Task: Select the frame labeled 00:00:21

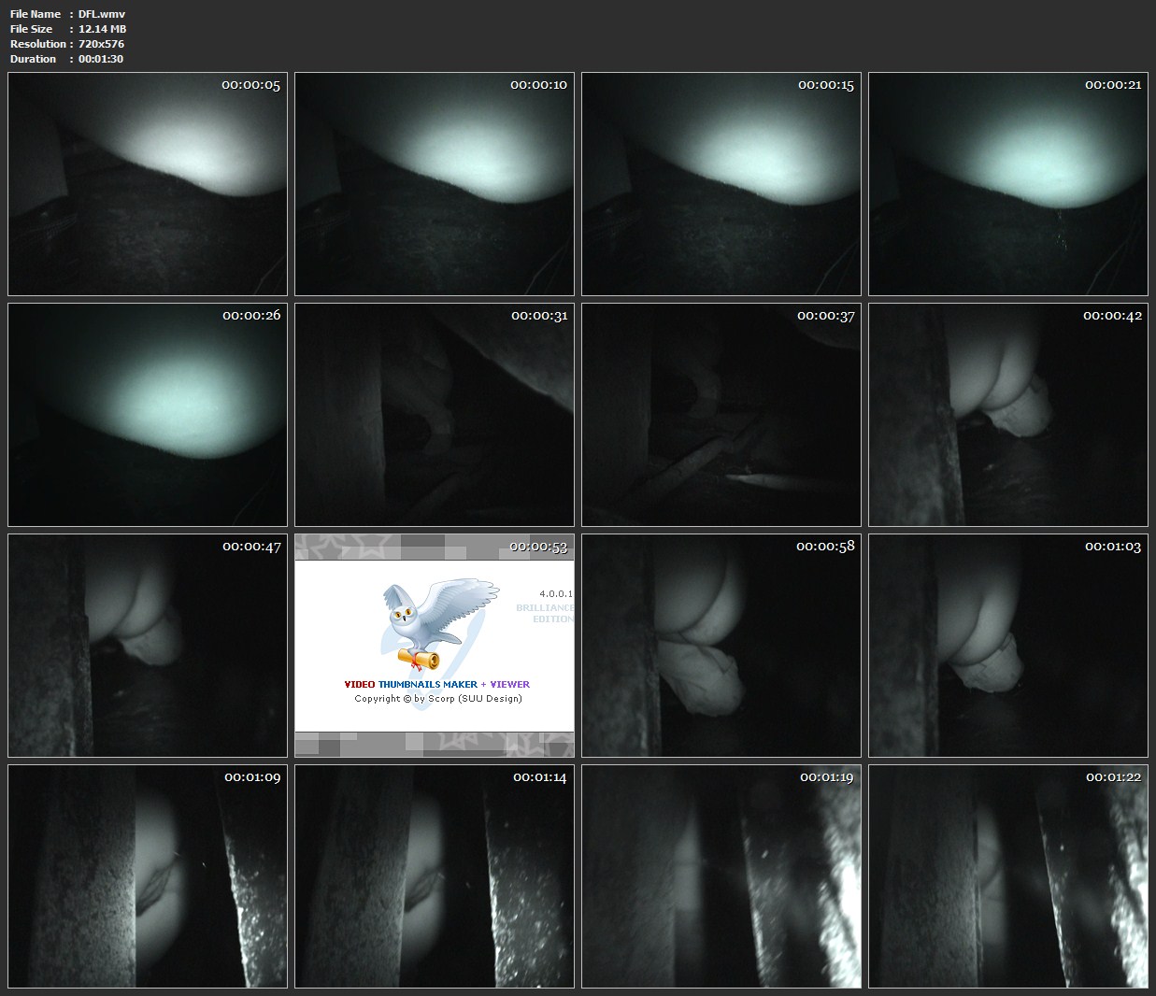Action: tap(1008, 184)
